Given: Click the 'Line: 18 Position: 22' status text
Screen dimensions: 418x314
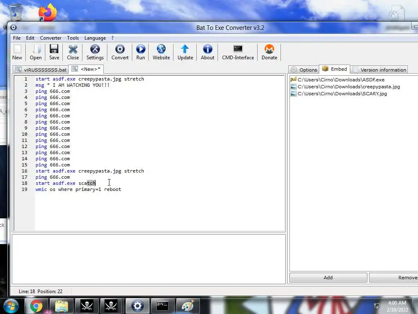Looking at the screenshot, I should pyautogui.click(x=40, y=291).
